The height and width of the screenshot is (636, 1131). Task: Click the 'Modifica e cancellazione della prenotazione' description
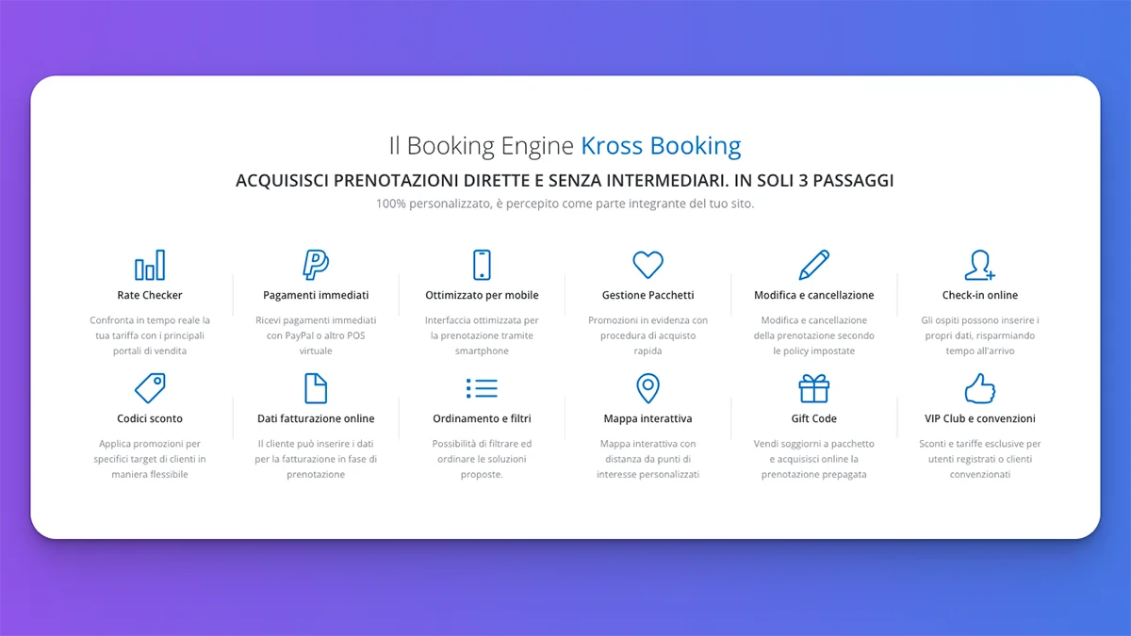[x=814, y=335]
